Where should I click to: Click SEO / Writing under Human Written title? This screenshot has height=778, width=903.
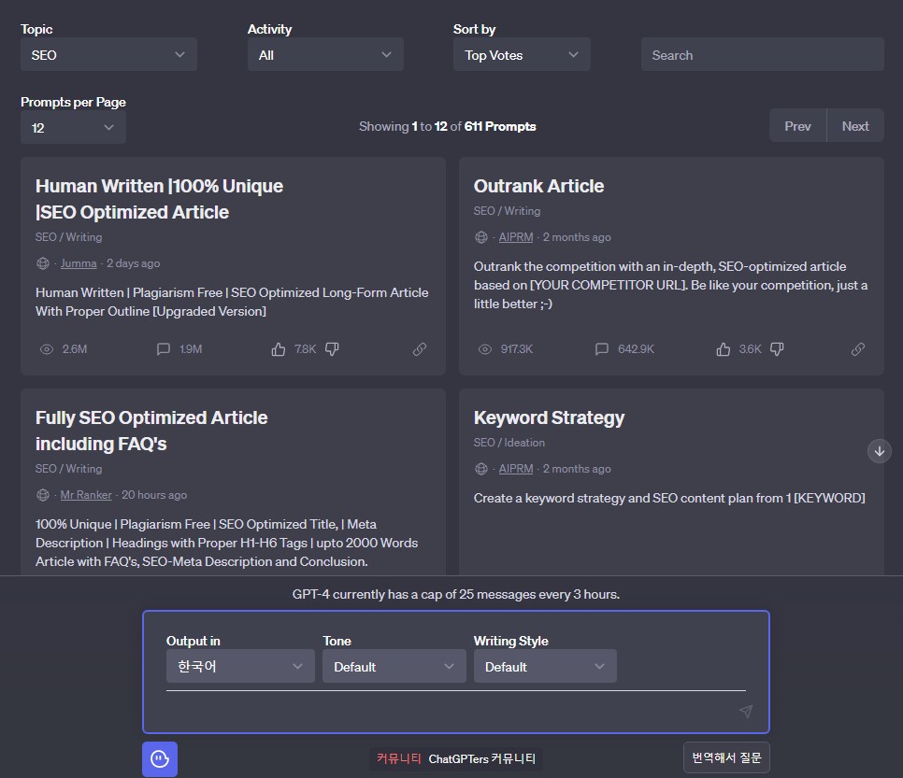pos(68,237)
